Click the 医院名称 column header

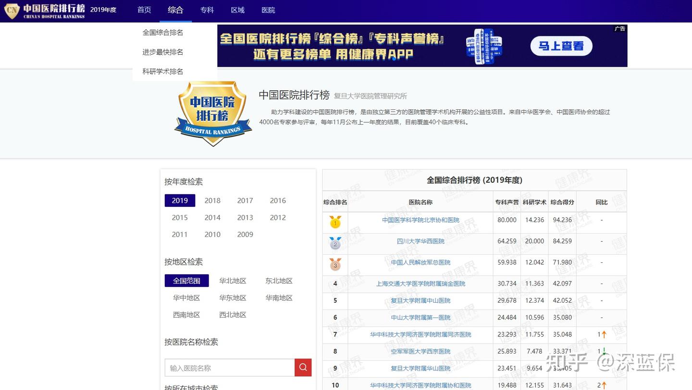[x=420, y=202]
